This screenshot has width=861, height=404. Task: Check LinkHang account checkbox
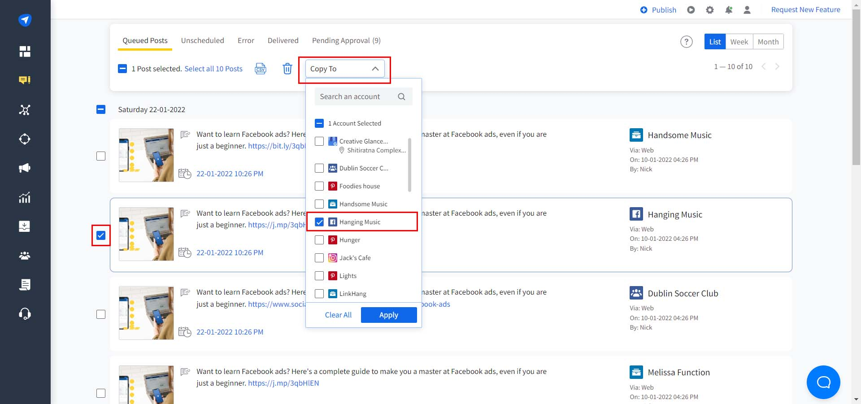319,294
